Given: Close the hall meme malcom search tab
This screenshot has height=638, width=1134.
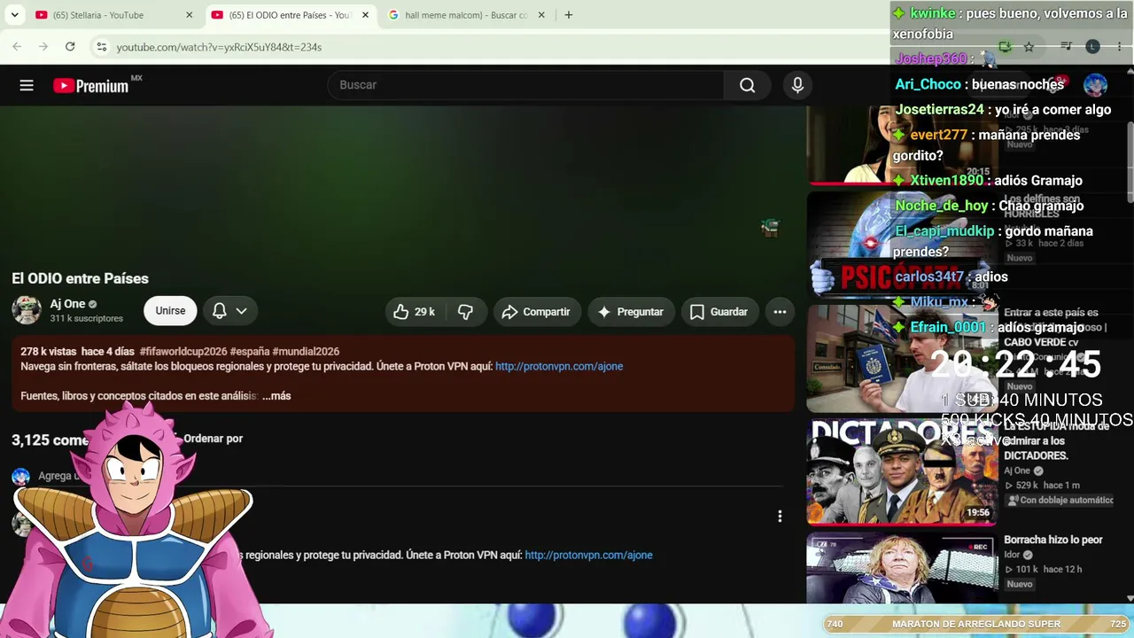Looking at the screenshot, I should point(541,15).
